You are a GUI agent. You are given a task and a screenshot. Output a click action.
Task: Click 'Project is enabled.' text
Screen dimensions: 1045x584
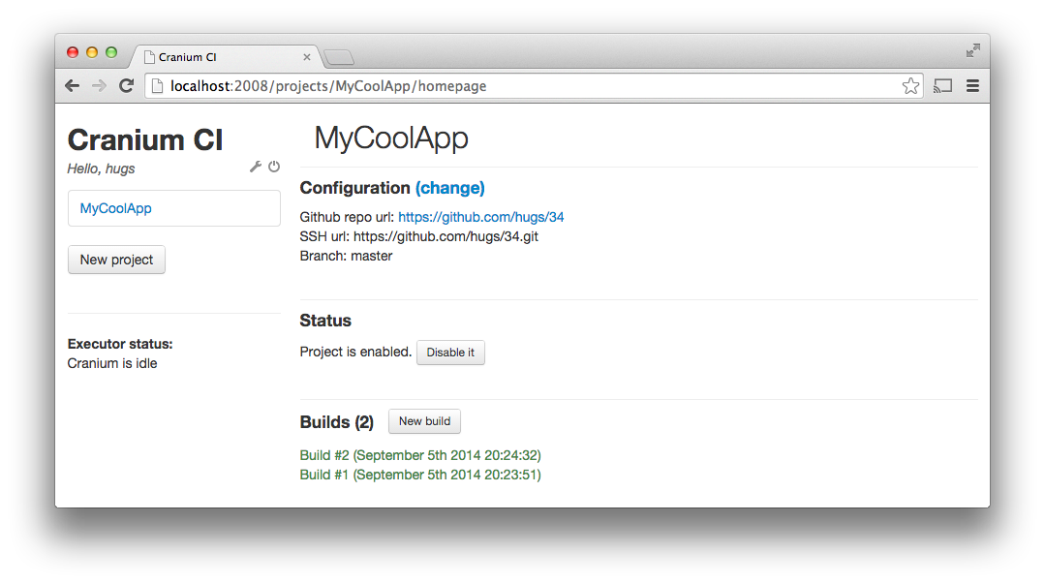(355, 352)
